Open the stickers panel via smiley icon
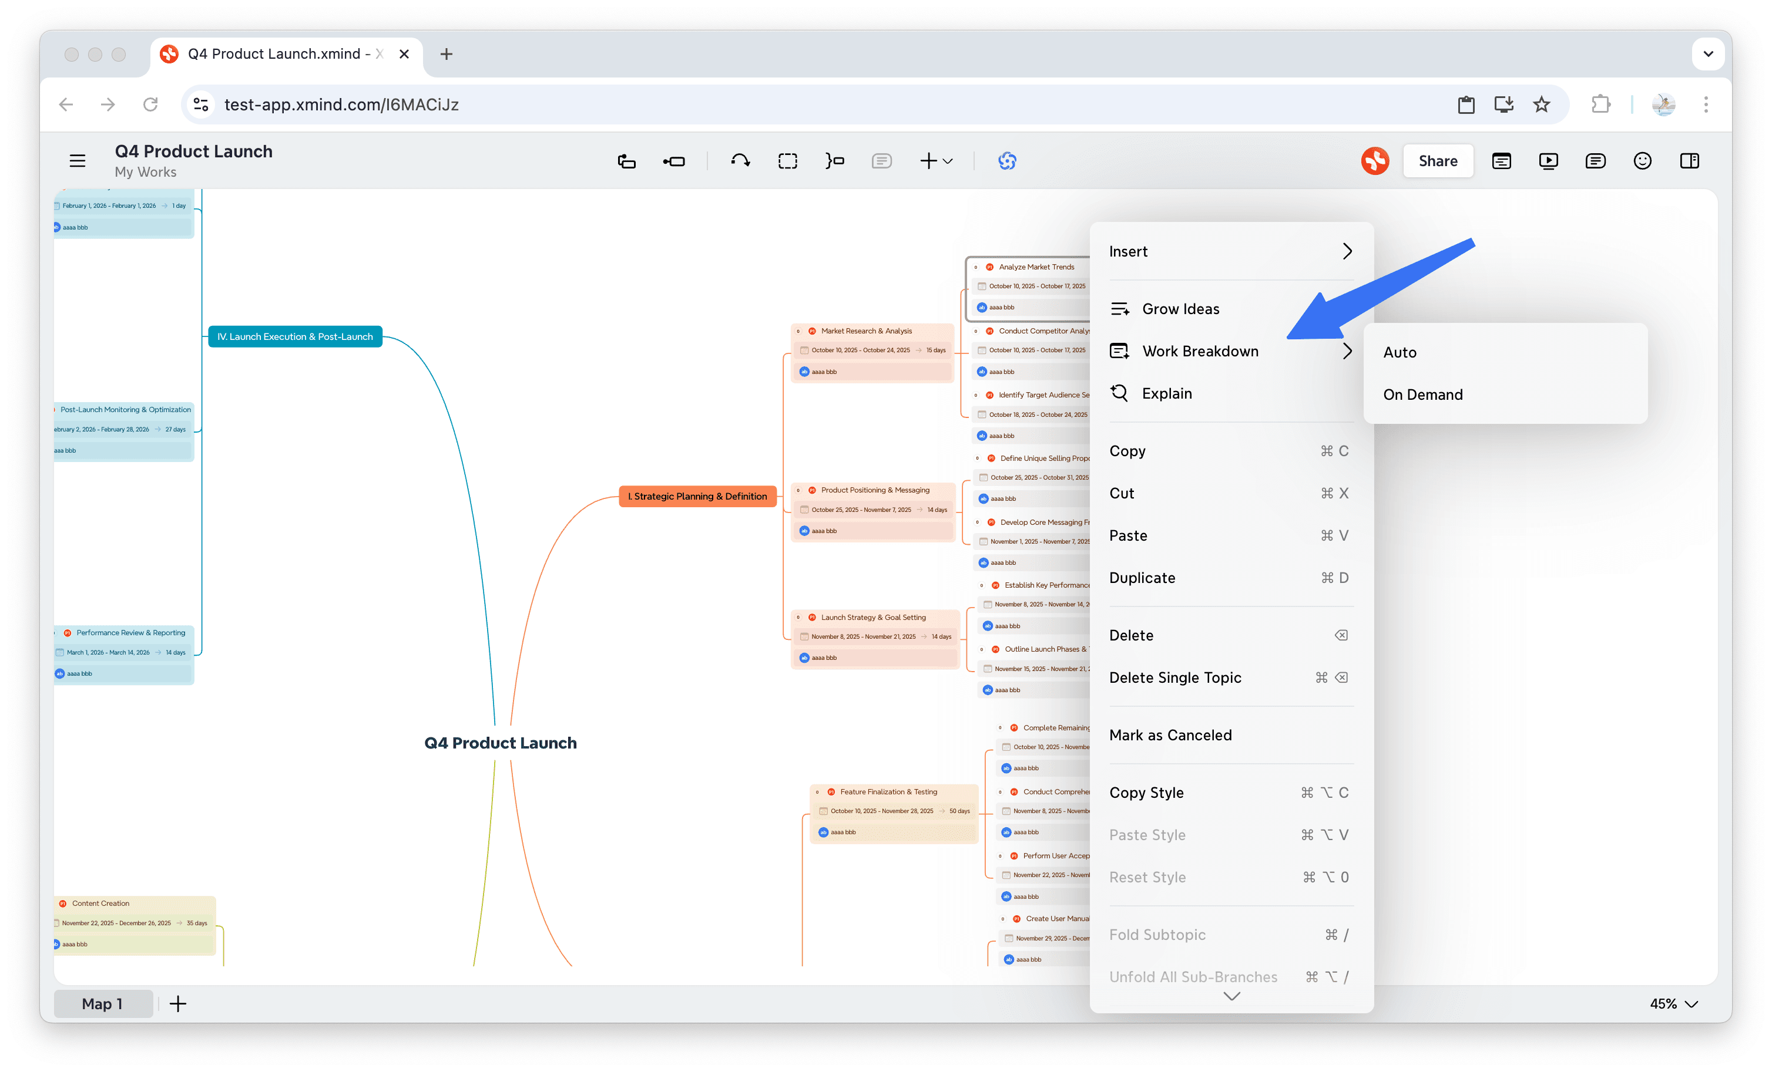The image size is (1772, 1072). [1643, 160]
